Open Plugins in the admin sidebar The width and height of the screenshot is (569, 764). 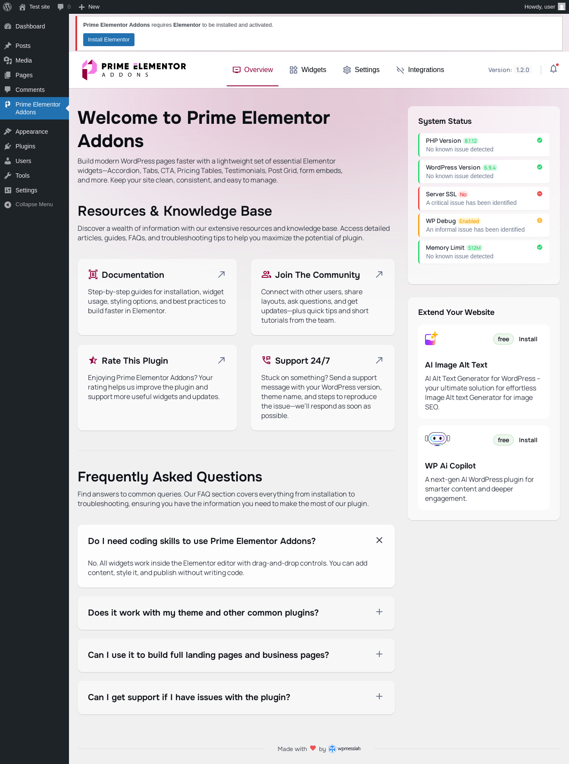(x=25, y=146)
